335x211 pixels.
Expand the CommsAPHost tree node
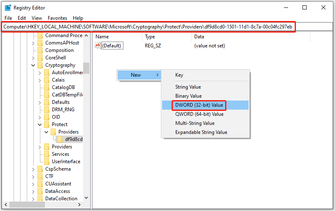coord(33,43)
